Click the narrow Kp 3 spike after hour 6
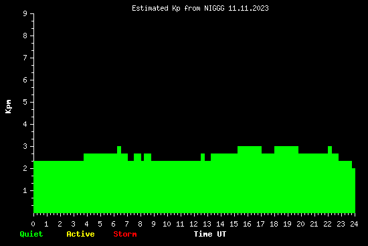 point(119,149)
